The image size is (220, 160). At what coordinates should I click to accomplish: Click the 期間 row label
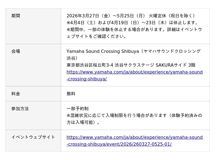coord(16,16)
